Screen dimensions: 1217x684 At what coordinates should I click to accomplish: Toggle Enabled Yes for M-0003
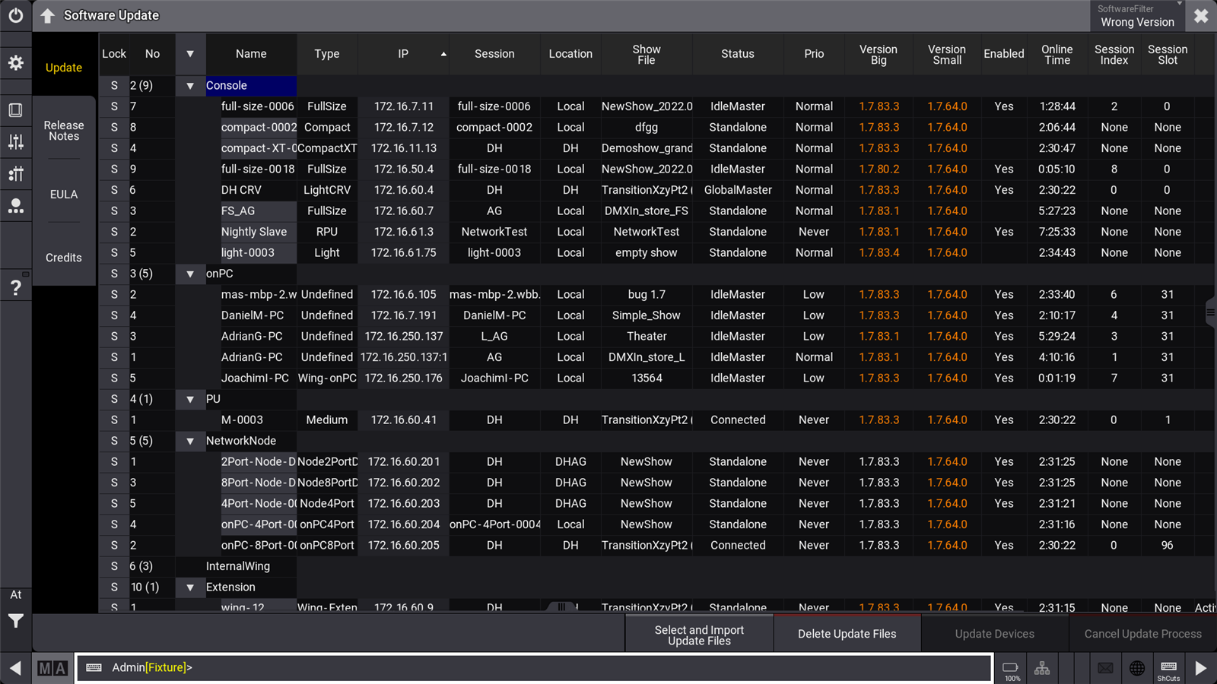[1004, 420]
